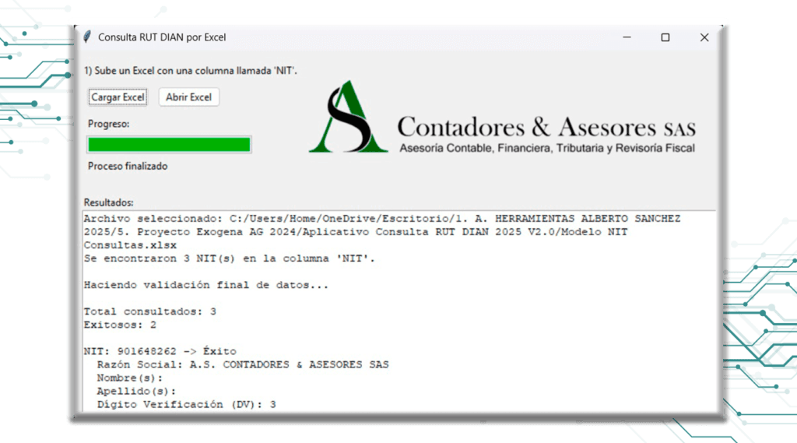Click the 'Archivo seleccionado' path line in results
This screenshot has height=443, width=797.
point(381,219)
